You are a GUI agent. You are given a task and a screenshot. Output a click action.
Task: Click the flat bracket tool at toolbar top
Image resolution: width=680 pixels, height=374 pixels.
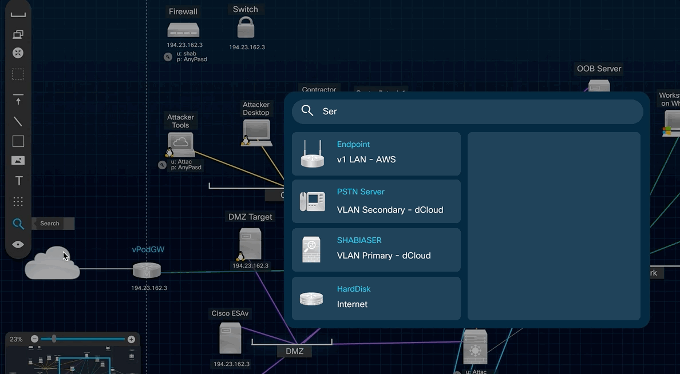tap(18, 15)
